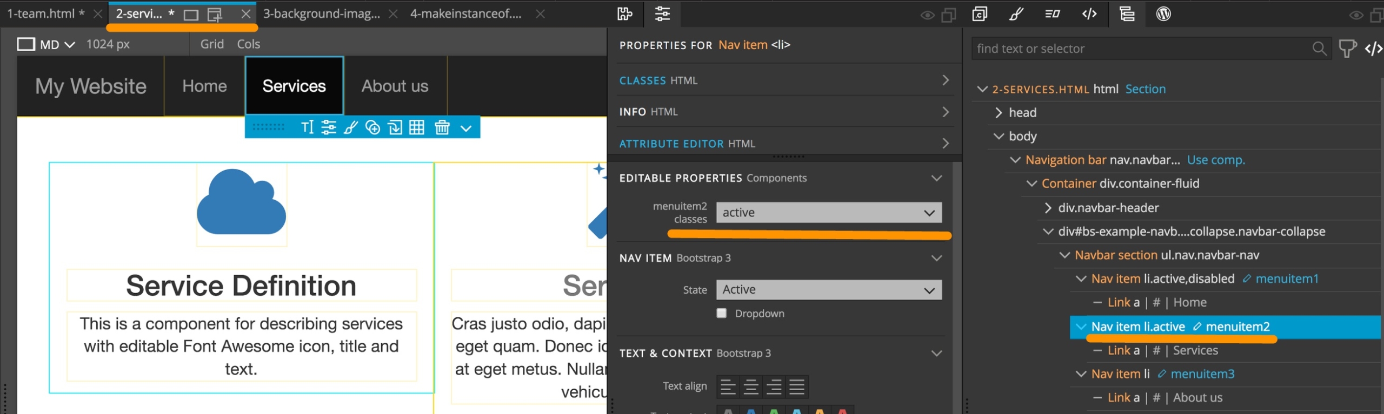1384x414 pixels.
Task: Collapse the TEXT & CONTEXT section
Action: pyautogui.click(x=937, y=354)
